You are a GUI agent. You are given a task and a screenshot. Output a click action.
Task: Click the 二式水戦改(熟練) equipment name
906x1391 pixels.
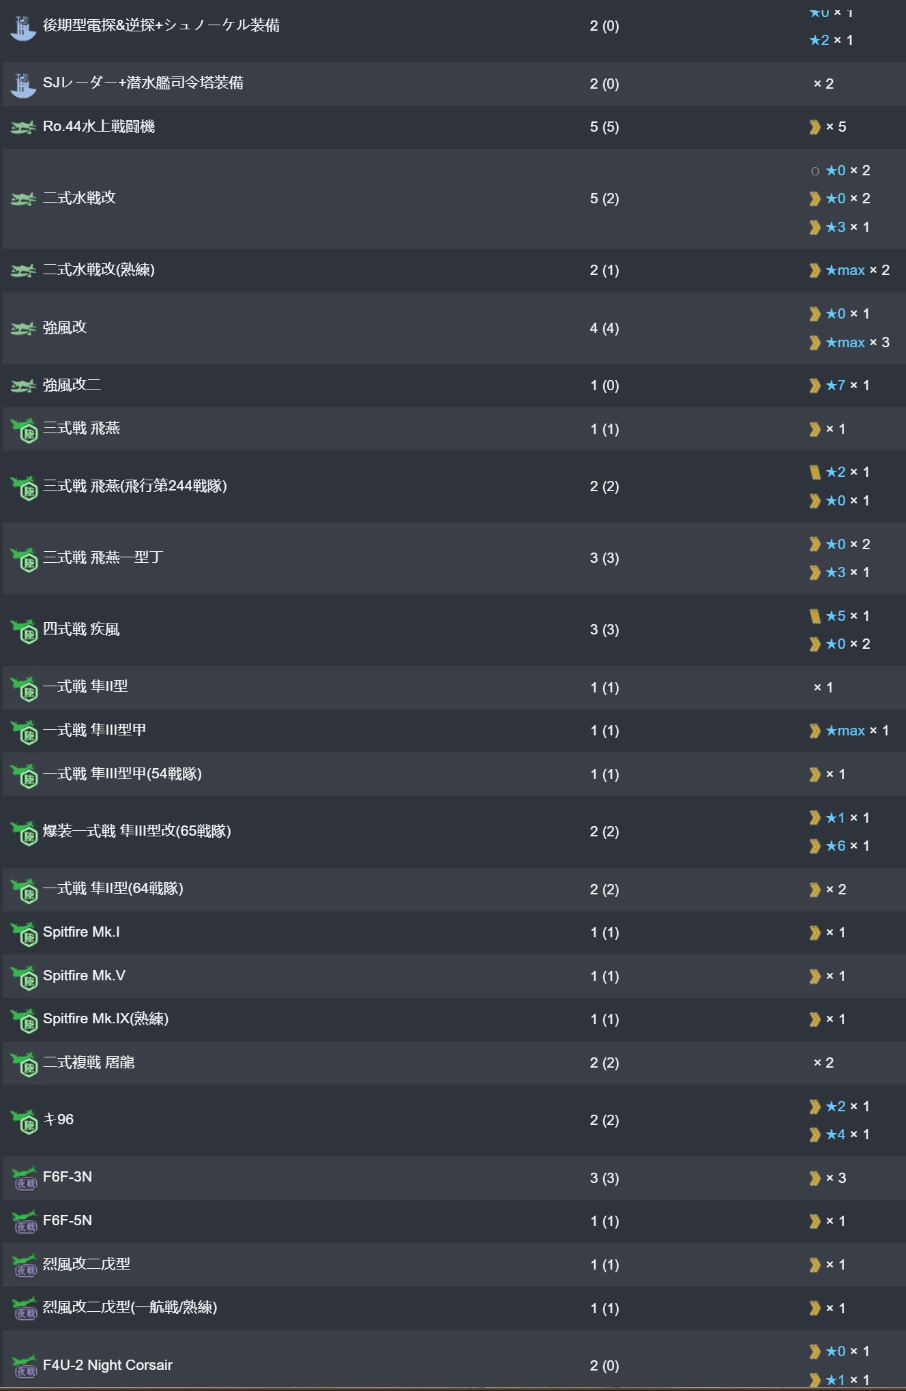(99, 270)
